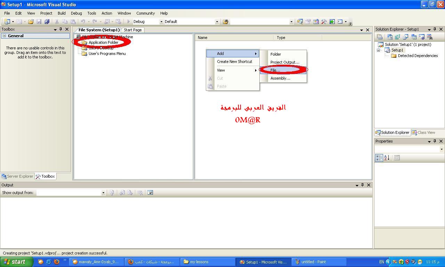This screenshot has width=445, height=267.
Task: Open the Launch Conditions Editor icon
Action: pyautogui.click(x=430, y=37)
